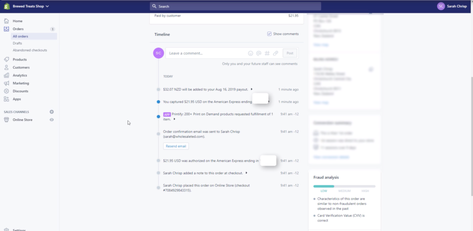Expand the Printify fulfillment request entry
Viewport: 473px width, 231px height.
point(174,119)
